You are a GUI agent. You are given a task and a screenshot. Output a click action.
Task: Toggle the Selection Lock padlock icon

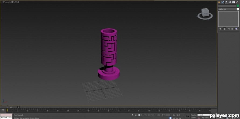click(136, 115)
